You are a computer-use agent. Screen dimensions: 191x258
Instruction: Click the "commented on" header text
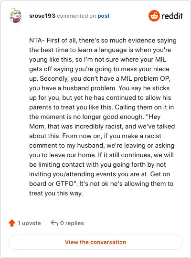point(76,16)
